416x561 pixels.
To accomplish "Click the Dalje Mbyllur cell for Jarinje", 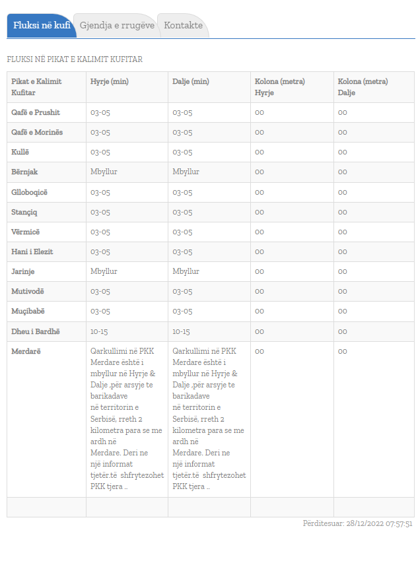I will click(x=186, y=271).
